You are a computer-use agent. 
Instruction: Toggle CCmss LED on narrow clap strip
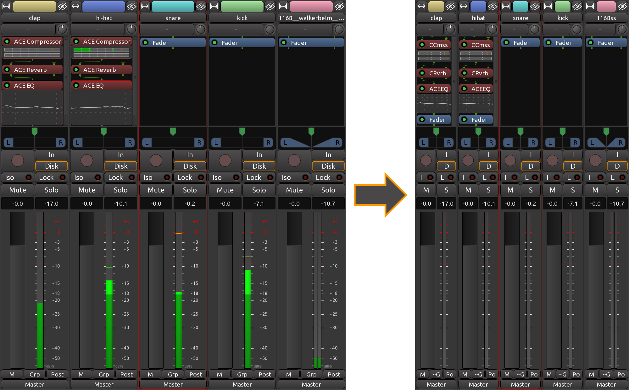tap(422, 45)
